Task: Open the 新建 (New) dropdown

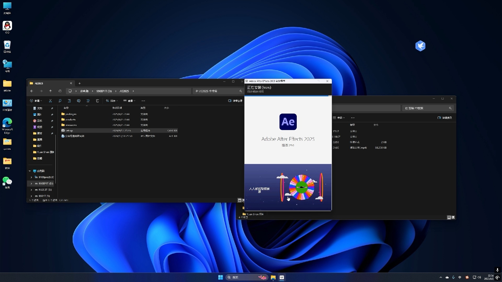Action: 36,101
